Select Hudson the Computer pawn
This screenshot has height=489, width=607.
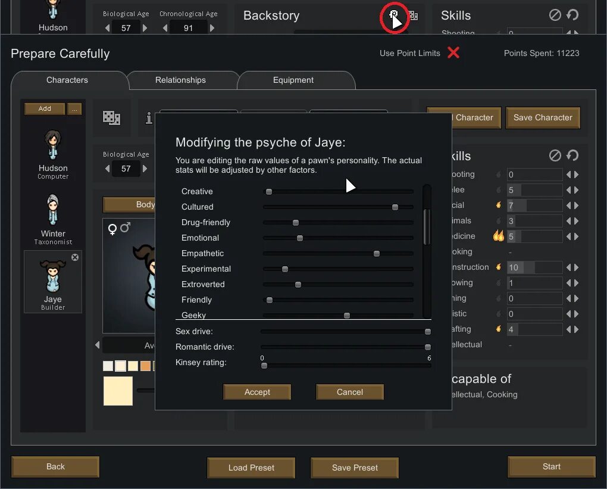(x=53, y=154)
